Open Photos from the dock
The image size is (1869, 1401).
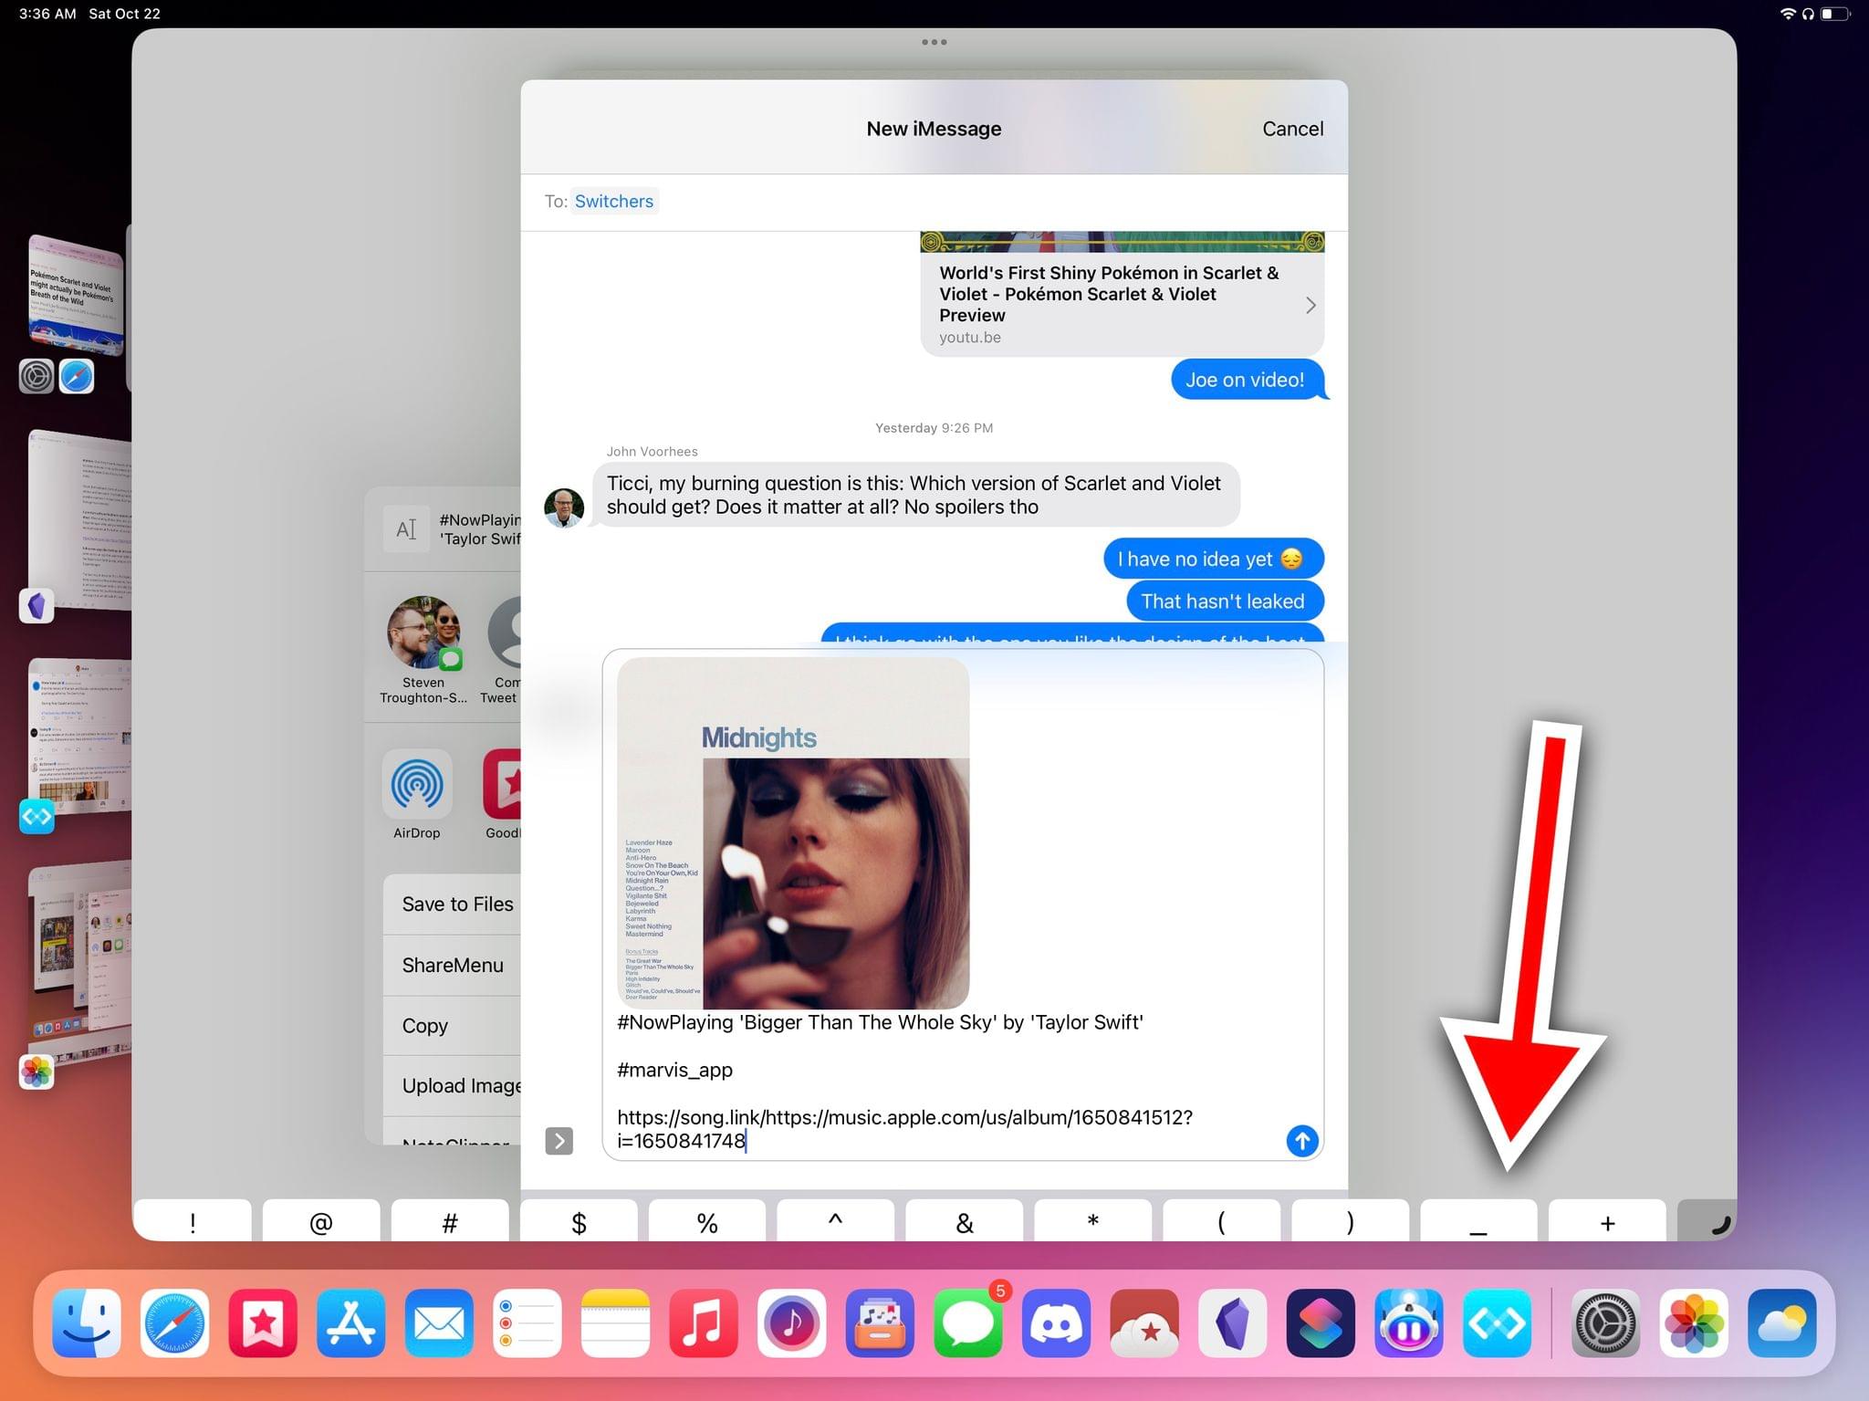point(1694,1323)
